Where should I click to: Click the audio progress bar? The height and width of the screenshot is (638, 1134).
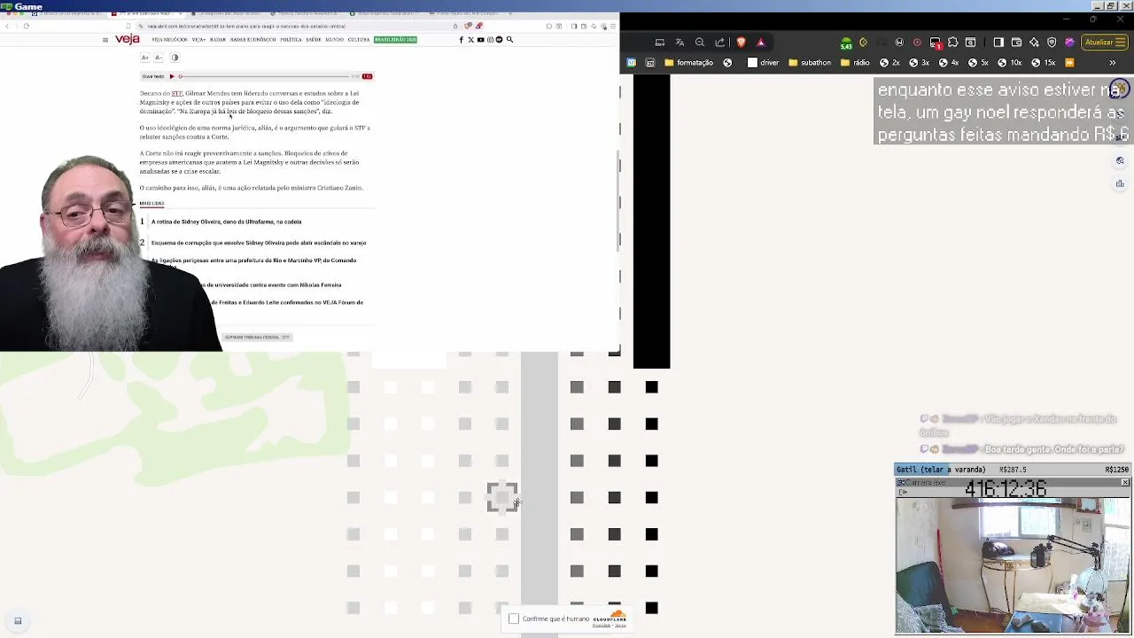(264, 76)
